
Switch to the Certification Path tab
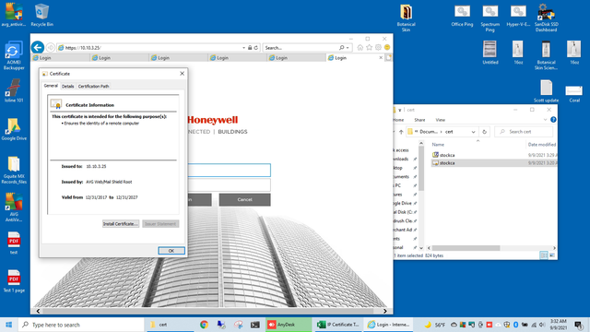click(x=93, y=86)
